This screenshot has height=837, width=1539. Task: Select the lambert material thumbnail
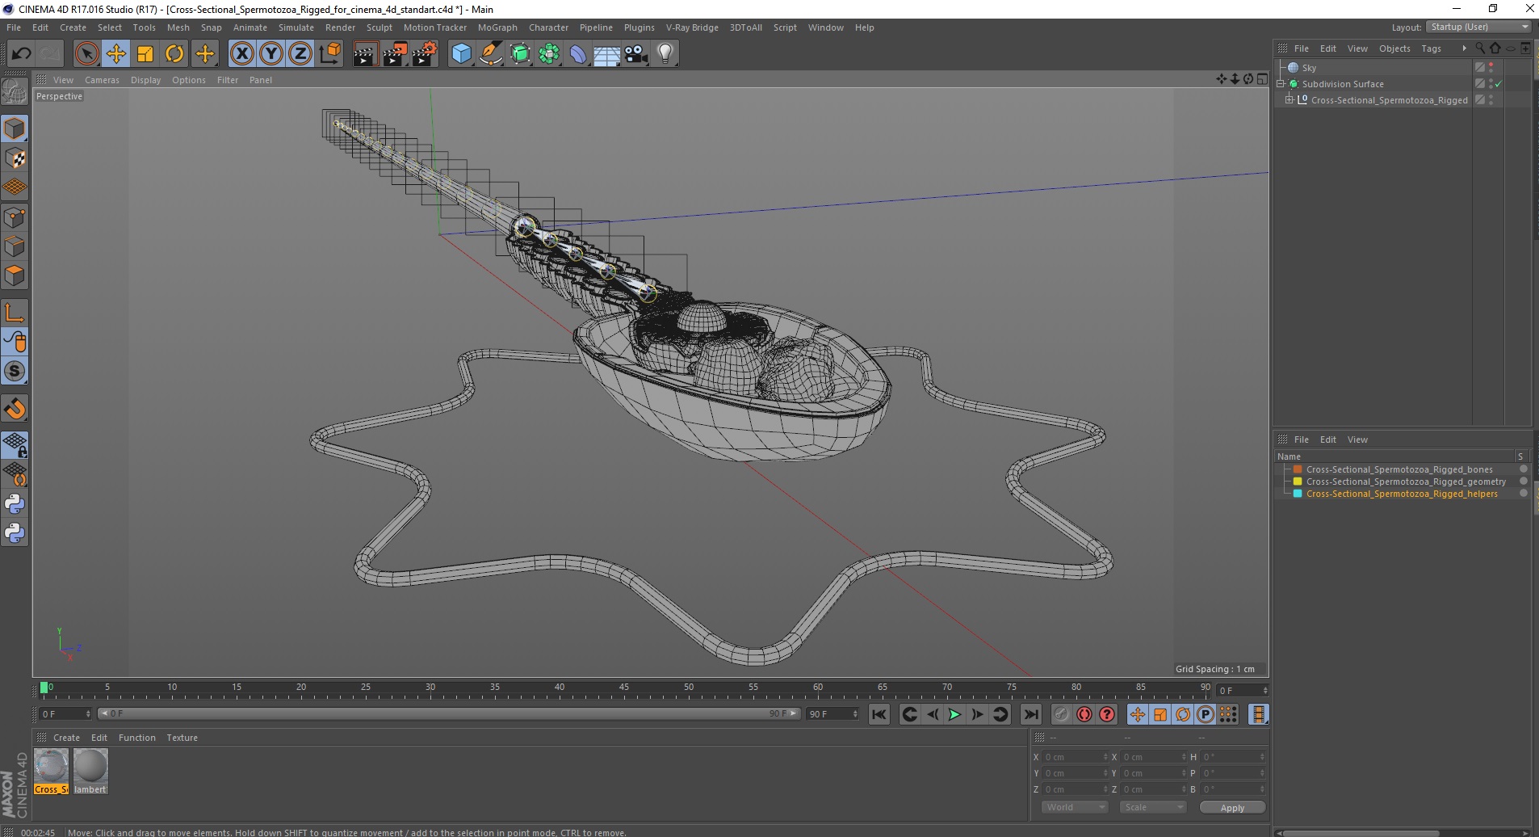pyautogui.click(x=90, y=771)
